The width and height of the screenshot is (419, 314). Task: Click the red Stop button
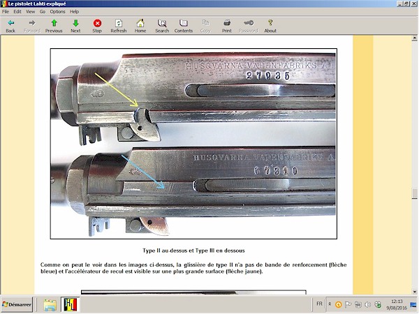click(97, 27)
